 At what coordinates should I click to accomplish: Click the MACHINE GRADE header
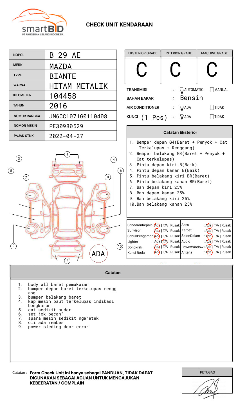tap(214, 53)
